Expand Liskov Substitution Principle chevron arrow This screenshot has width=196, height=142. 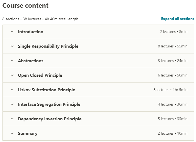click(x=12, y=90)
